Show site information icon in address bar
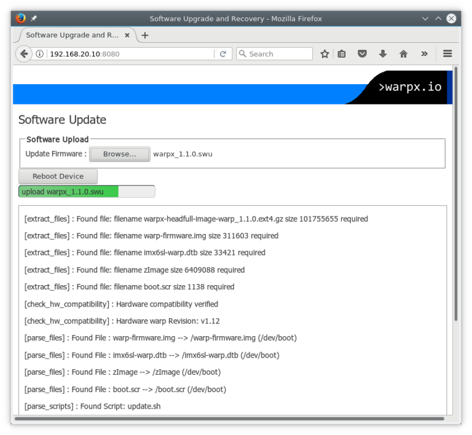The width and height of the screenshot is (472, 435). 40,54
